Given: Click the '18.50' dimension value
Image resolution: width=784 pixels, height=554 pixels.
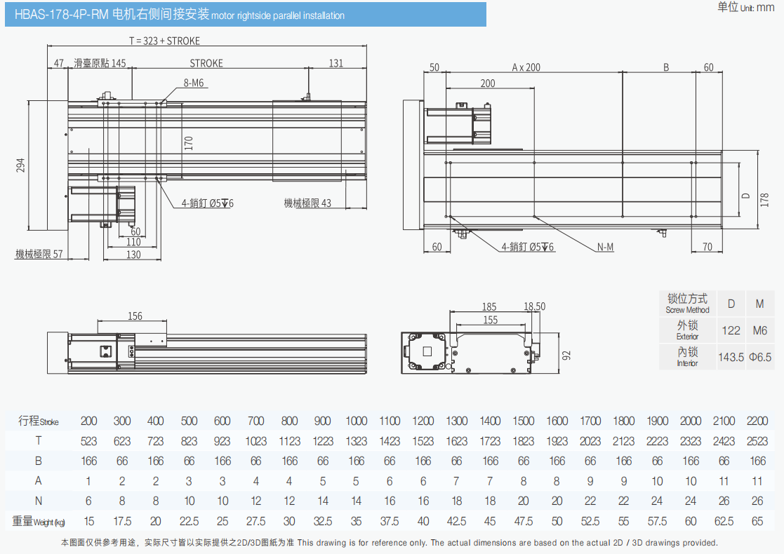Looking at the screenshot, I should coord(535,306).
